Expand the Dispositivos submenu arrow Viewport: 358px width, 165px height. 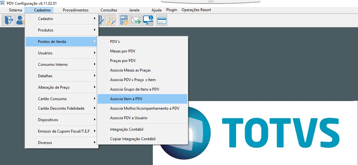(94, 120)
